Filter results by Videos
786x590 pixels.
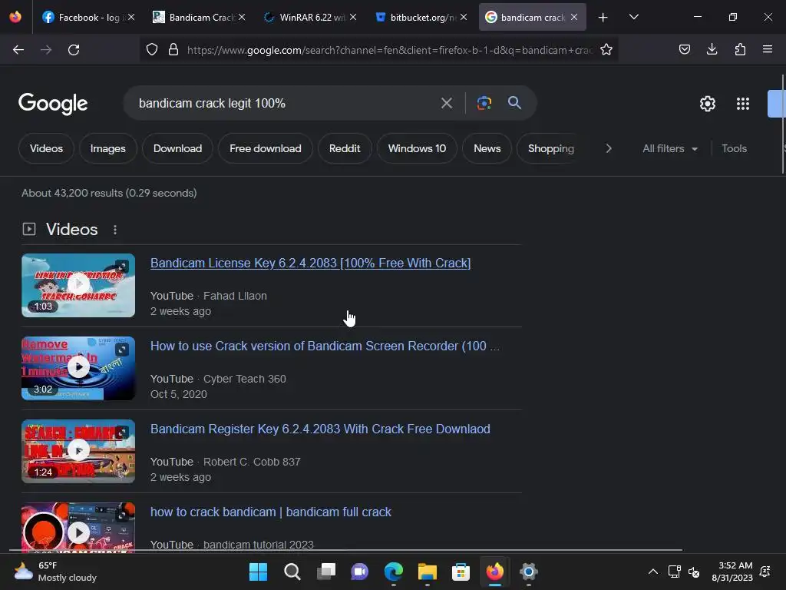46,148
